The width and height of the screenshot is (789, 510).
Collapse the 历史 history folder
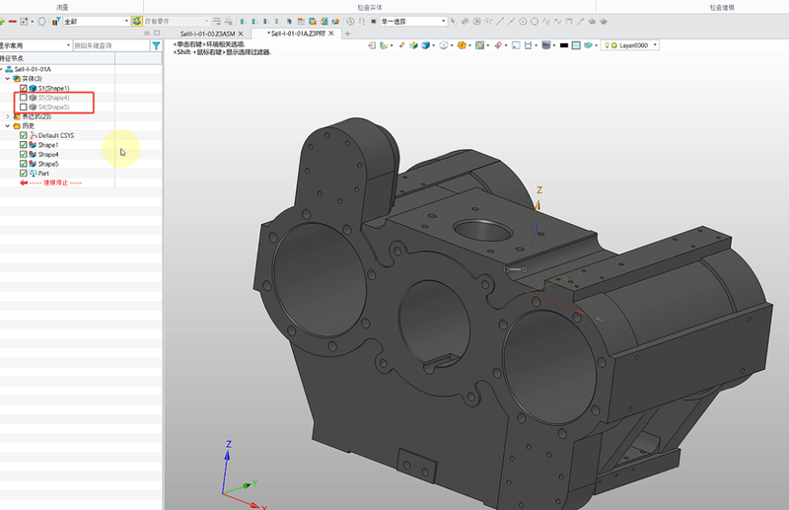coord(8,126)
